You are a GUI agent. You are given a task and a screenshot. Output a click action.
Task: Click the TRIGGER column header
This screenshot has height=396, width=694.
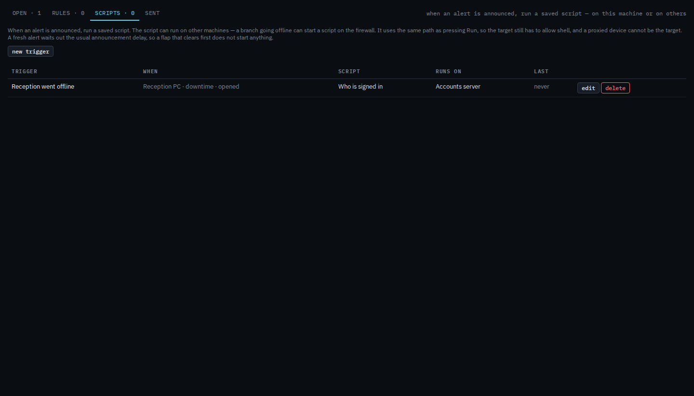[x=25, y=71]
